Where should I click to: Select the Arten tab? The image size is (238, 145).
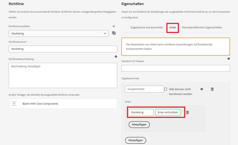(173, 28)
